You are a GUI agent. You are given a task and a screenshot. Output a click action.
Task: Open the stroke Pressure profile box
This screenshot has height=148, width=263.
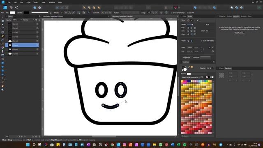[x=205, y=58]
